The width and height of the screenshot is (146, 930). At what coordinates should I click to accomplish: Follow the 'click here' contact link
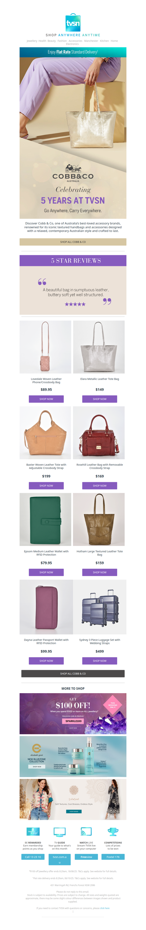coord(105,908)
